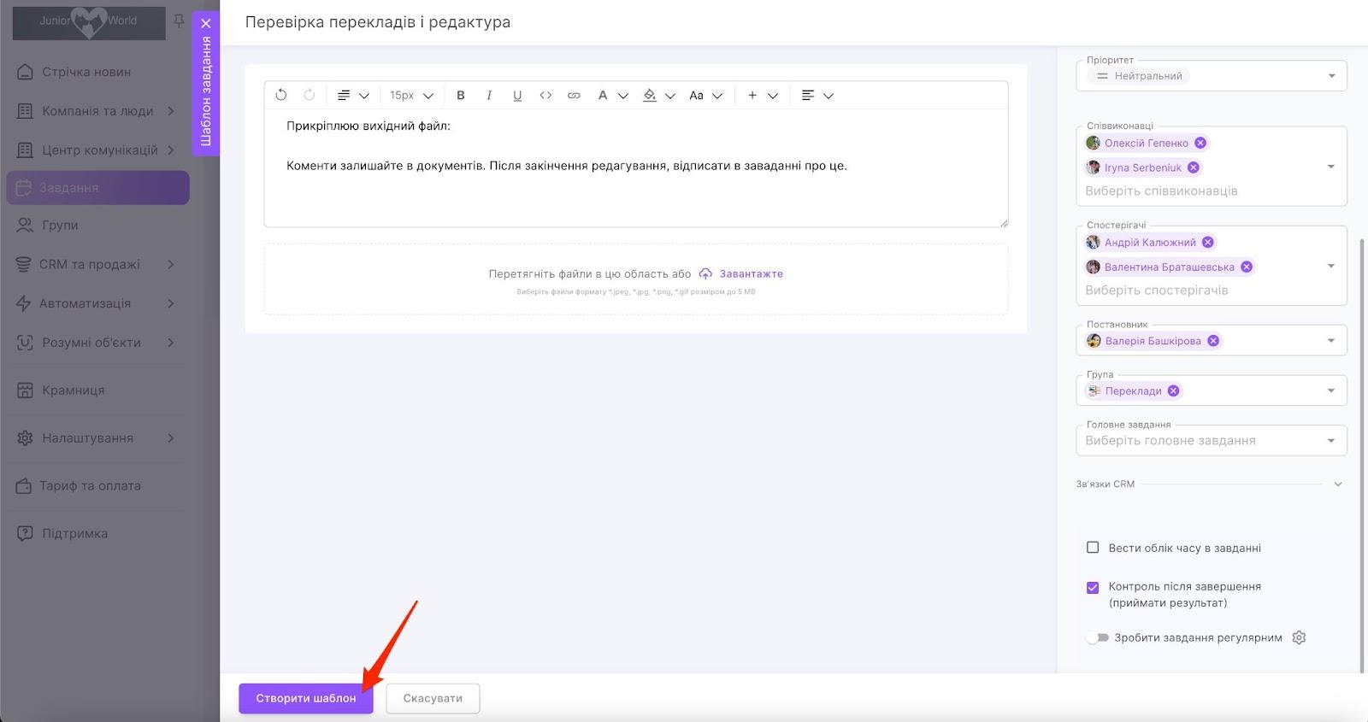Uncheck control after completion checkbox
The width and height of the screenshot is (1368, 722).
[x=1093, y=588]
